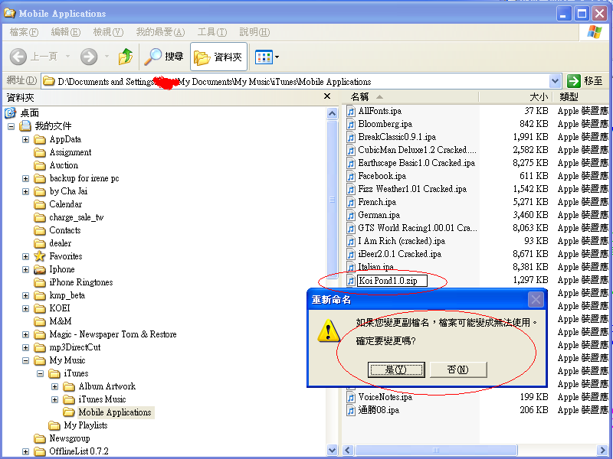
Task: Click the Iphone folder icon in tree
Action: click(x=40, y=269)
